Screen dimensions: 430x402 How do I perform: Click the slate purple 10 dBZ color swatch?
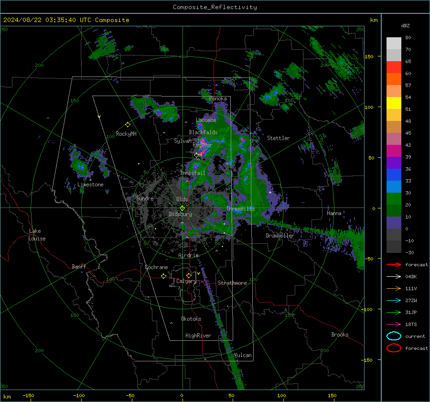(394, 222)
